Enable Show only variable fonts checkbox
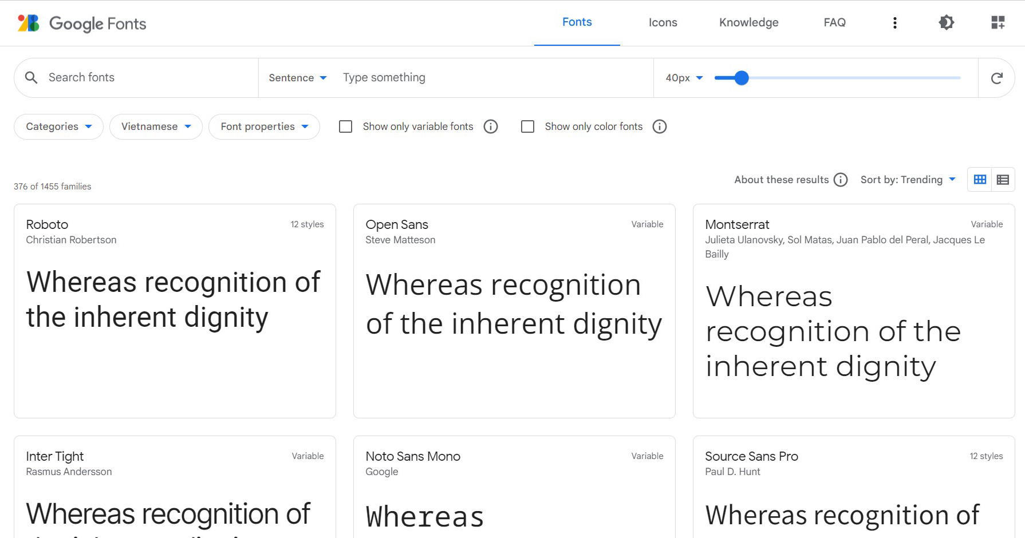 tap(346, 126)
